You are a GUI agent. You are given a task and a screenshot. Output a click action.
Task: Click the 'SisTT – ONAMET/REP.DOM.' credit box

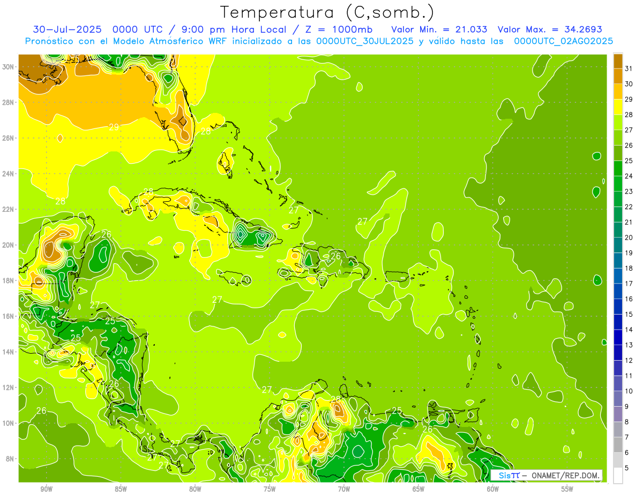point(547,475)
